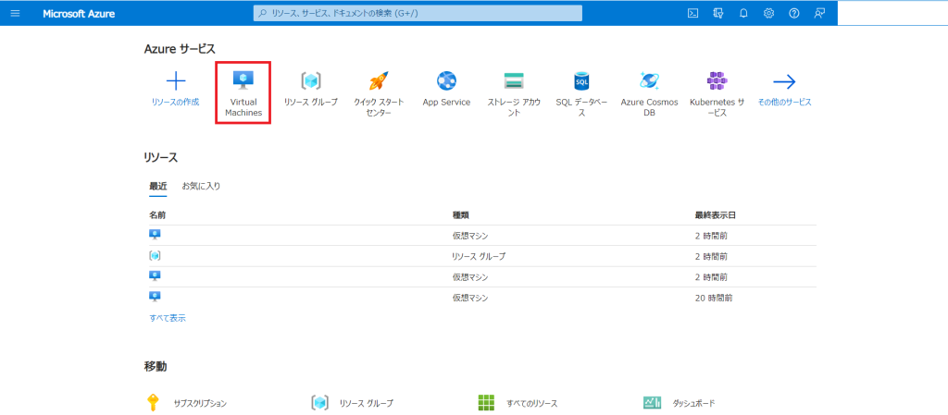This screenshot has width=948, height=415.
Task: Click the 20 時間前 cell
Action: (716, 298)
